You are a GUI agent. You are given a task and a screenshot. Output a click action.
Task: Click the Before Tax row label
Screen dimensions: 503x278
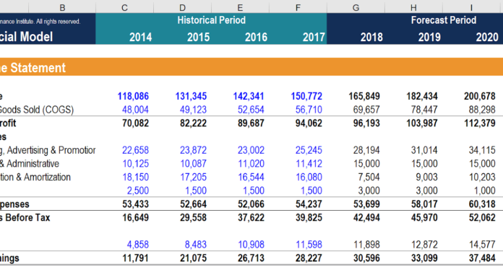pyautogui.click(x=27, y=217)
